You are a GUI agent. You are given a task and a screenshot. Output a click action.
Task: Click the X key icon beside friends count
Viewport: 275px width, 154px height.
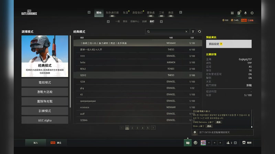click(235, 143)
